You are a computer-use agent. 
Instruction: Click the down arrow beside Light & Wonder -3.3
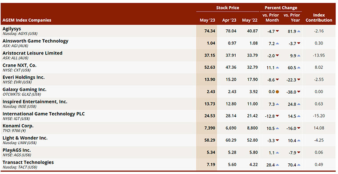pyautogui.click(x=277, y=140)
